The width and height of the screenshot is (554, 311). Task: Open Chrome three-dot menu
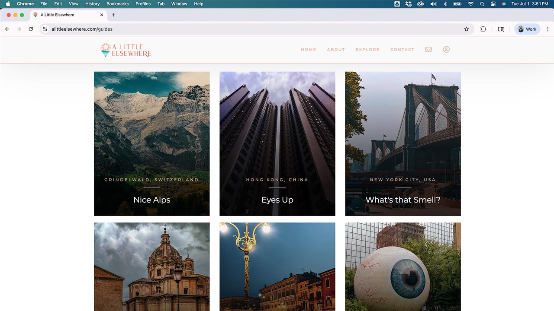point(548,29)
